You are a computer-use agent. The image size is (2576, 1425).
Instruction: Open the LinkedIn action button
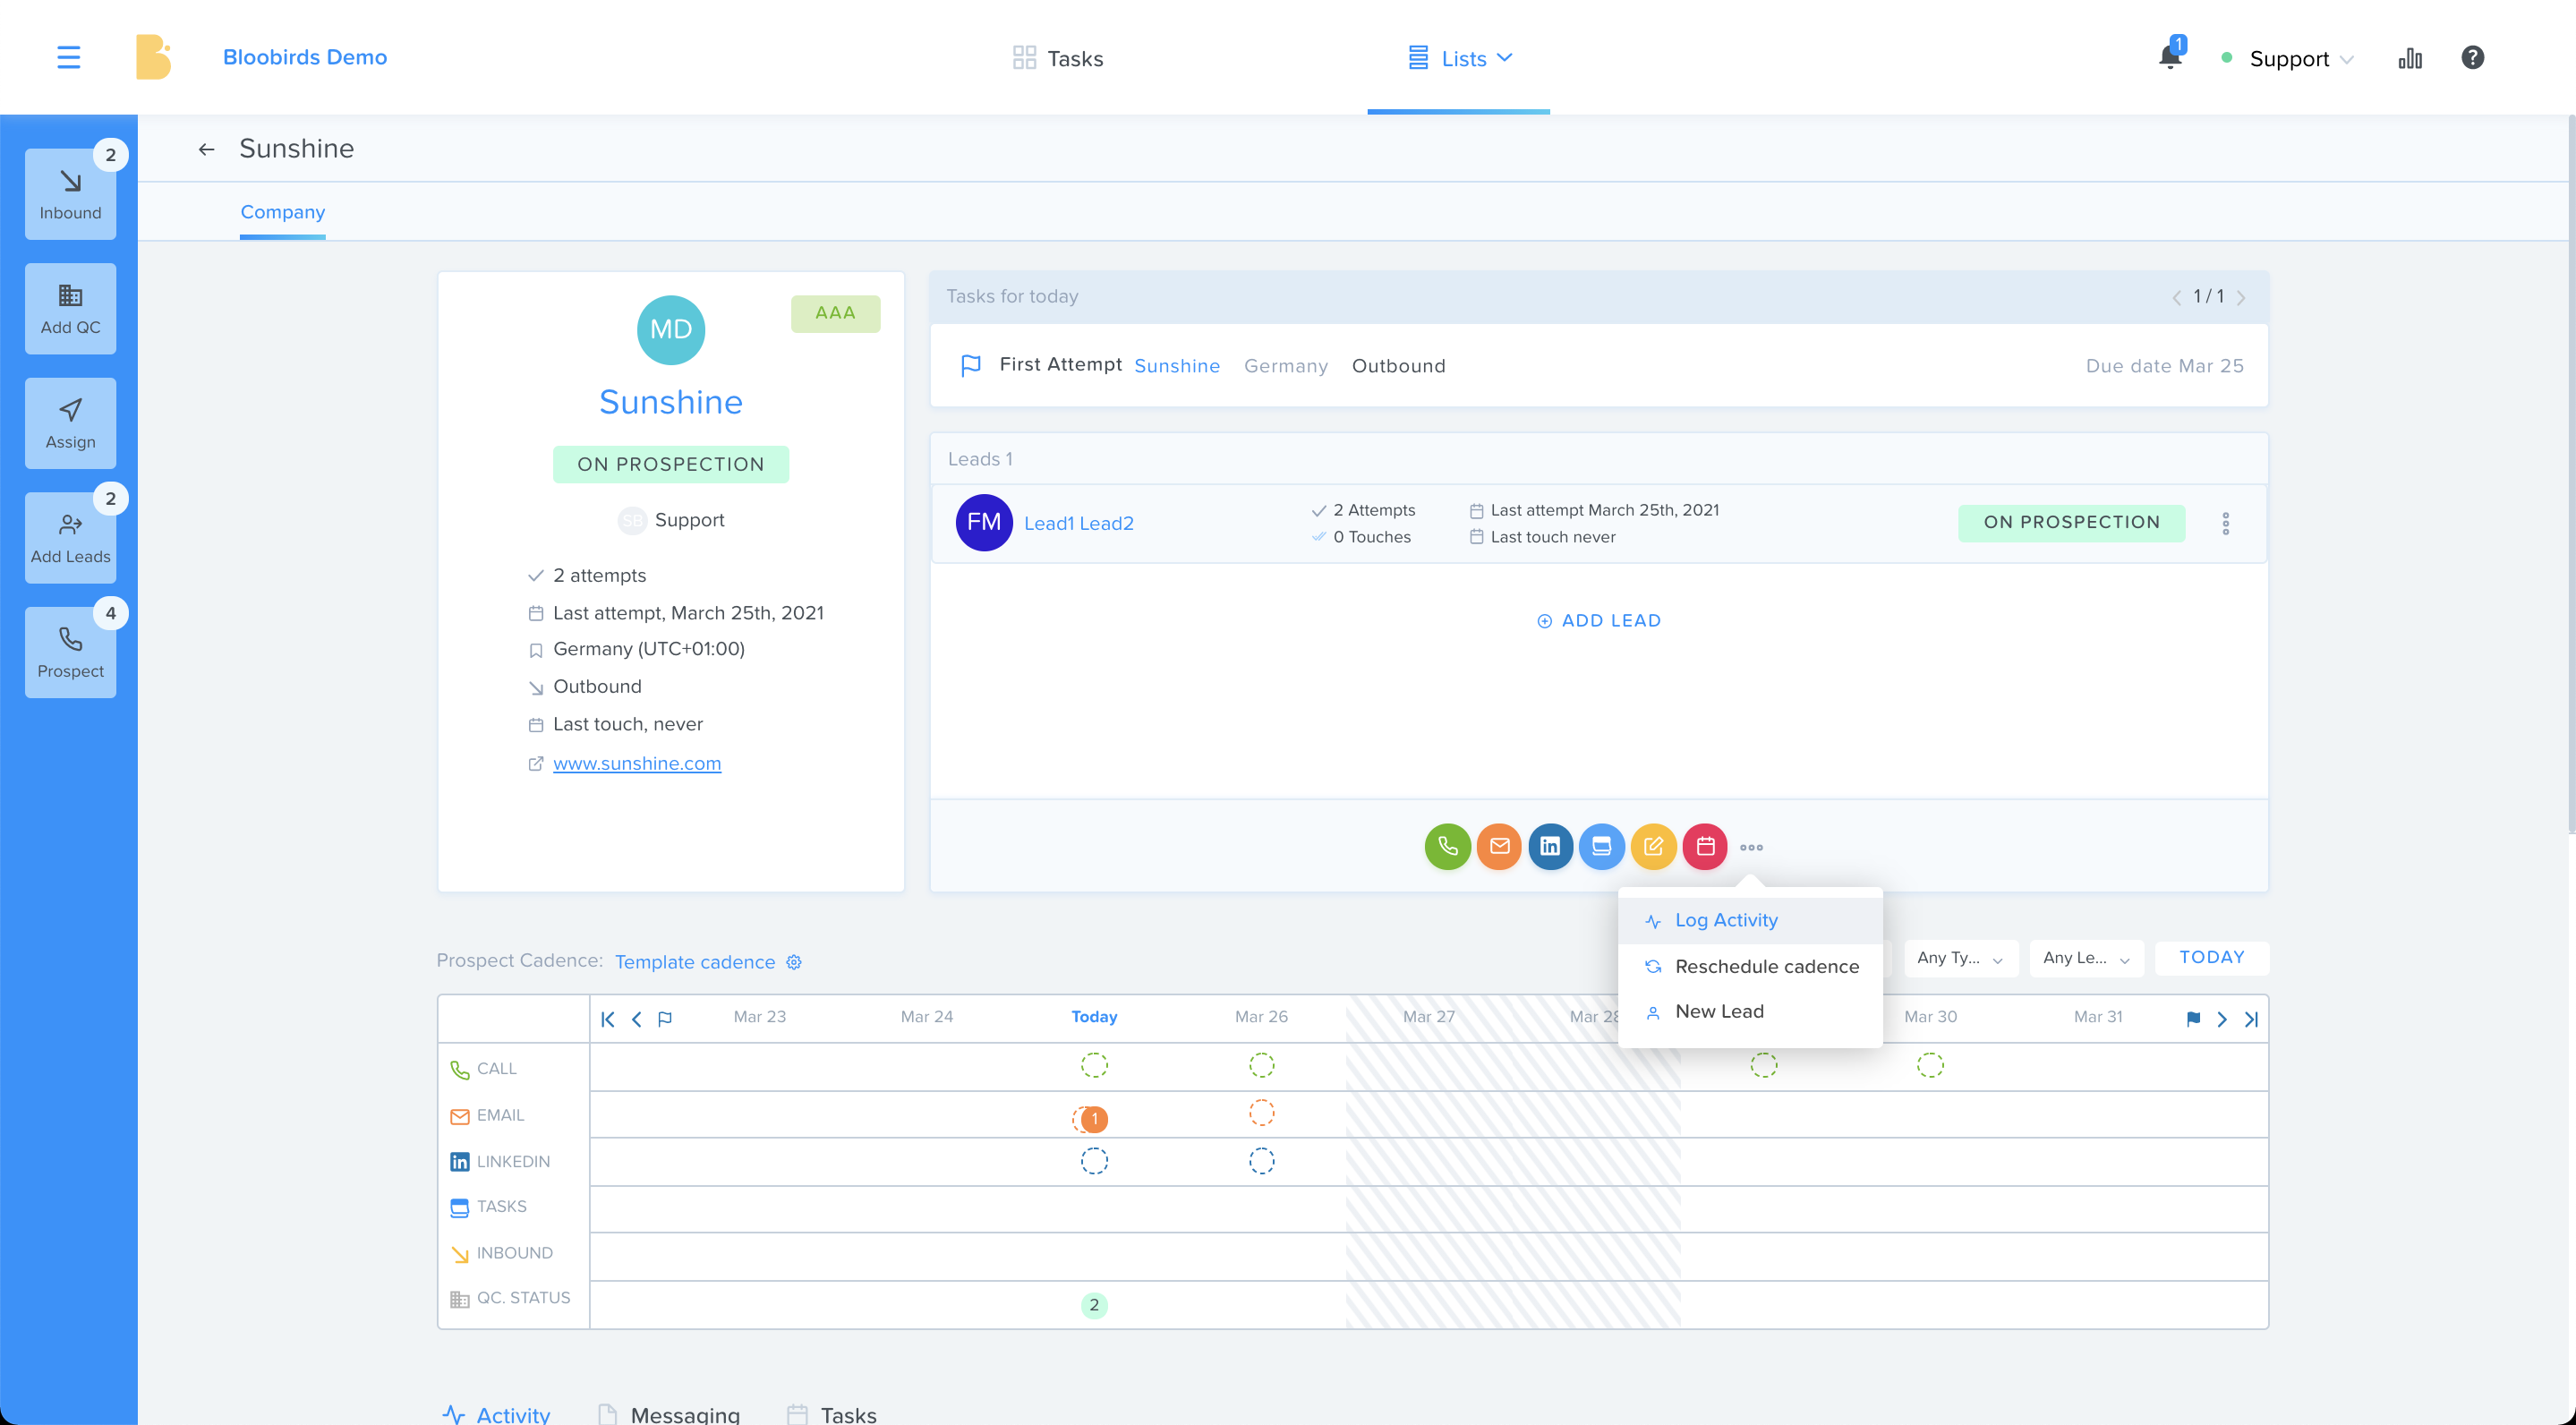pyautogui.click(x=1550, y=846)
